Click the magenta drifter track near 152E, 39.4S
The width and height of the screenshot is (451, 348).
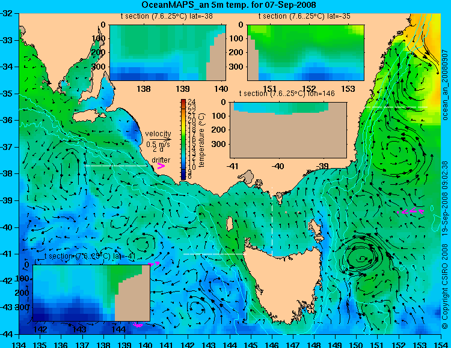(x=411, y=211)
